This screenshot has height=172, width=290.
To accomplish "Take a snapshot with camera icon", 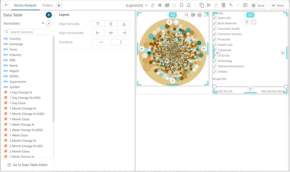I will click(x=167, y=5).
